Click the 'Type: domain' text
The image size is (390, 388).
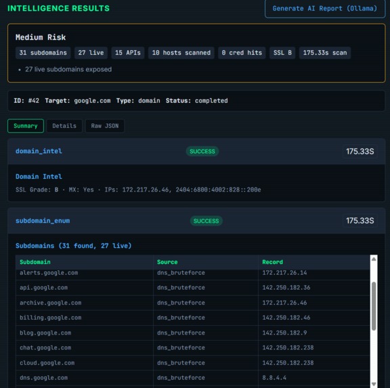pyautogui.click(x=138, y=101)
